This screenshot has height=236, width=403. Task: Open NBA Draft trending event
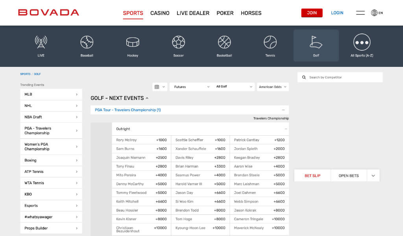pos(51,117)
